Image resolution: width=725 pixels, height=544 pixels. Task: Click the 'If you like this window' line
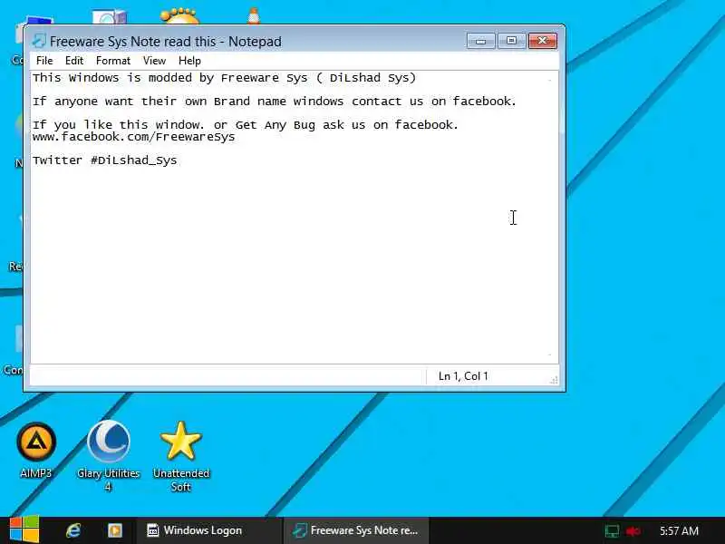click(246, 125)
